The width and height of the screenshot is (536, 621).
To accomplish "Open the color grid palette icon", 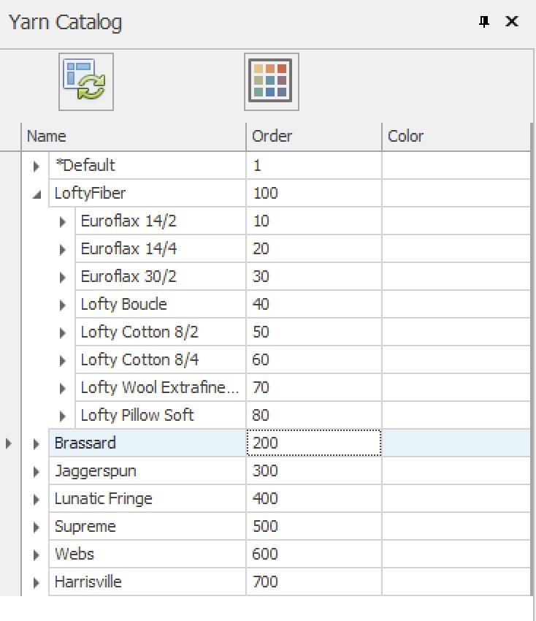I will tap(271, 82).
